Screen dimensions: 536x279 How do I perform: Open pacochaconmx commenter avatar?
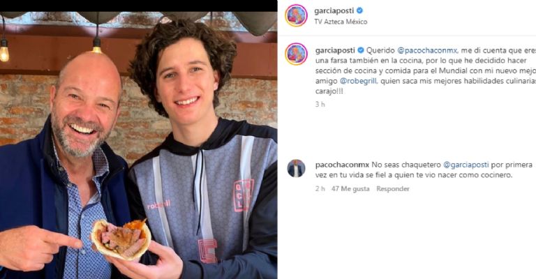pos(296,168)
